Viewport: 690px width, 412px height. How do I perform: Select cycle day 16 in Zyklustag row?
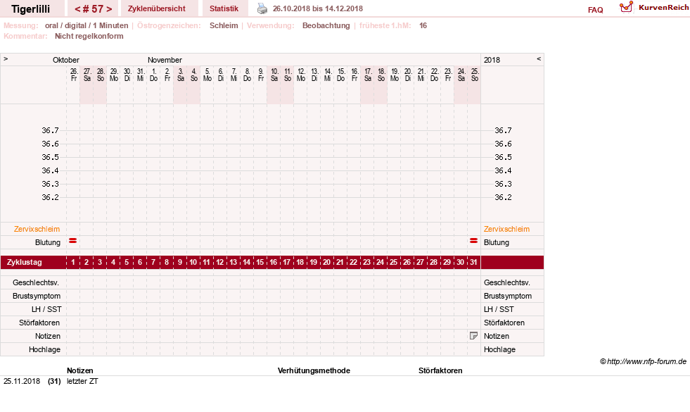tap(274, 262)
